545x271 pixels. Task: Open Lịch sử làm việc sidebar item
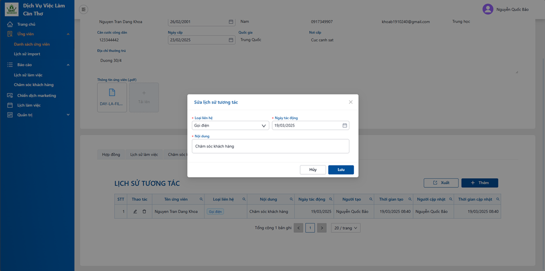[x=28, y=75]
